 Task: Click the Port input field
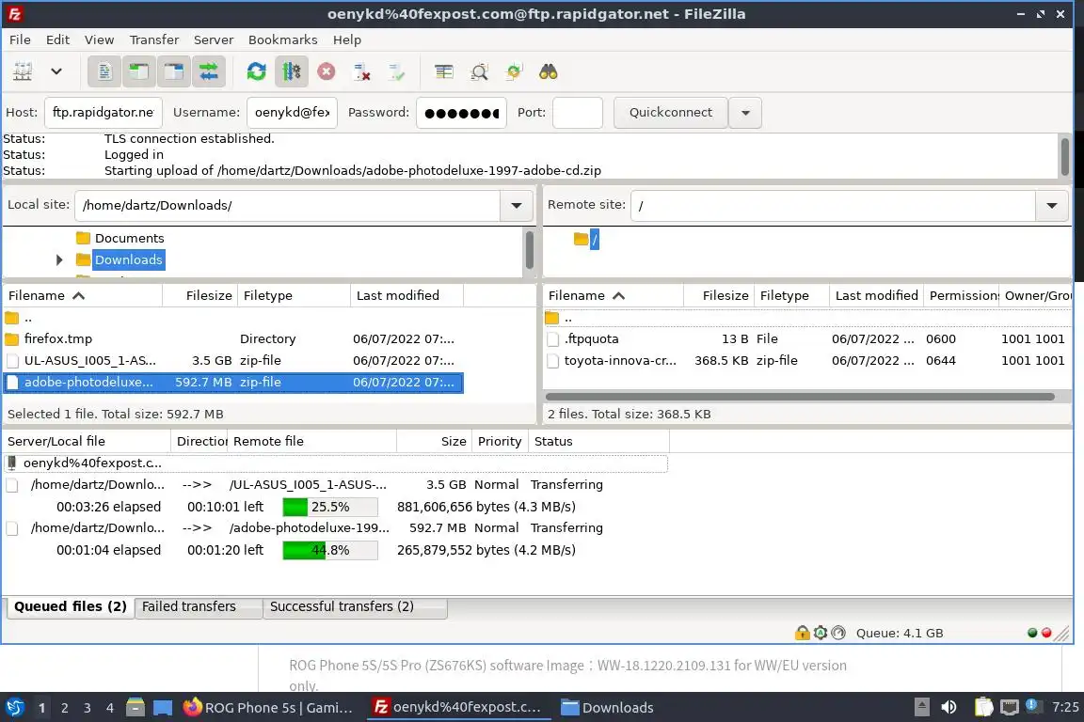click(x=577, y=113)
